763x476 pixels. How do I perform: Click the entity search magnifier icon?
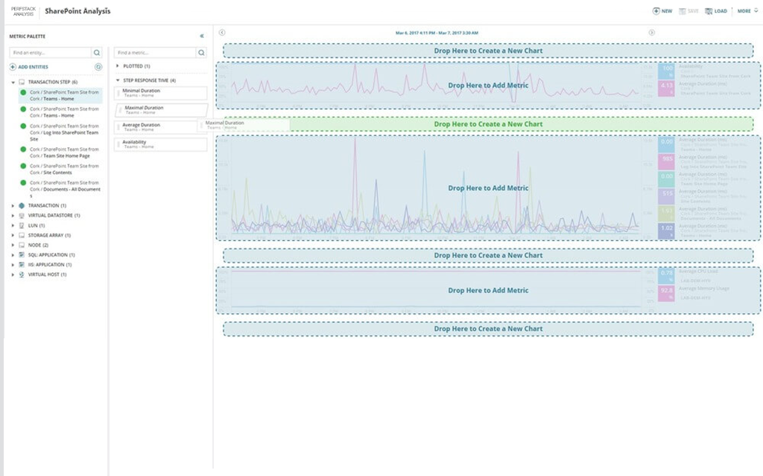click(x=97, y=53)
